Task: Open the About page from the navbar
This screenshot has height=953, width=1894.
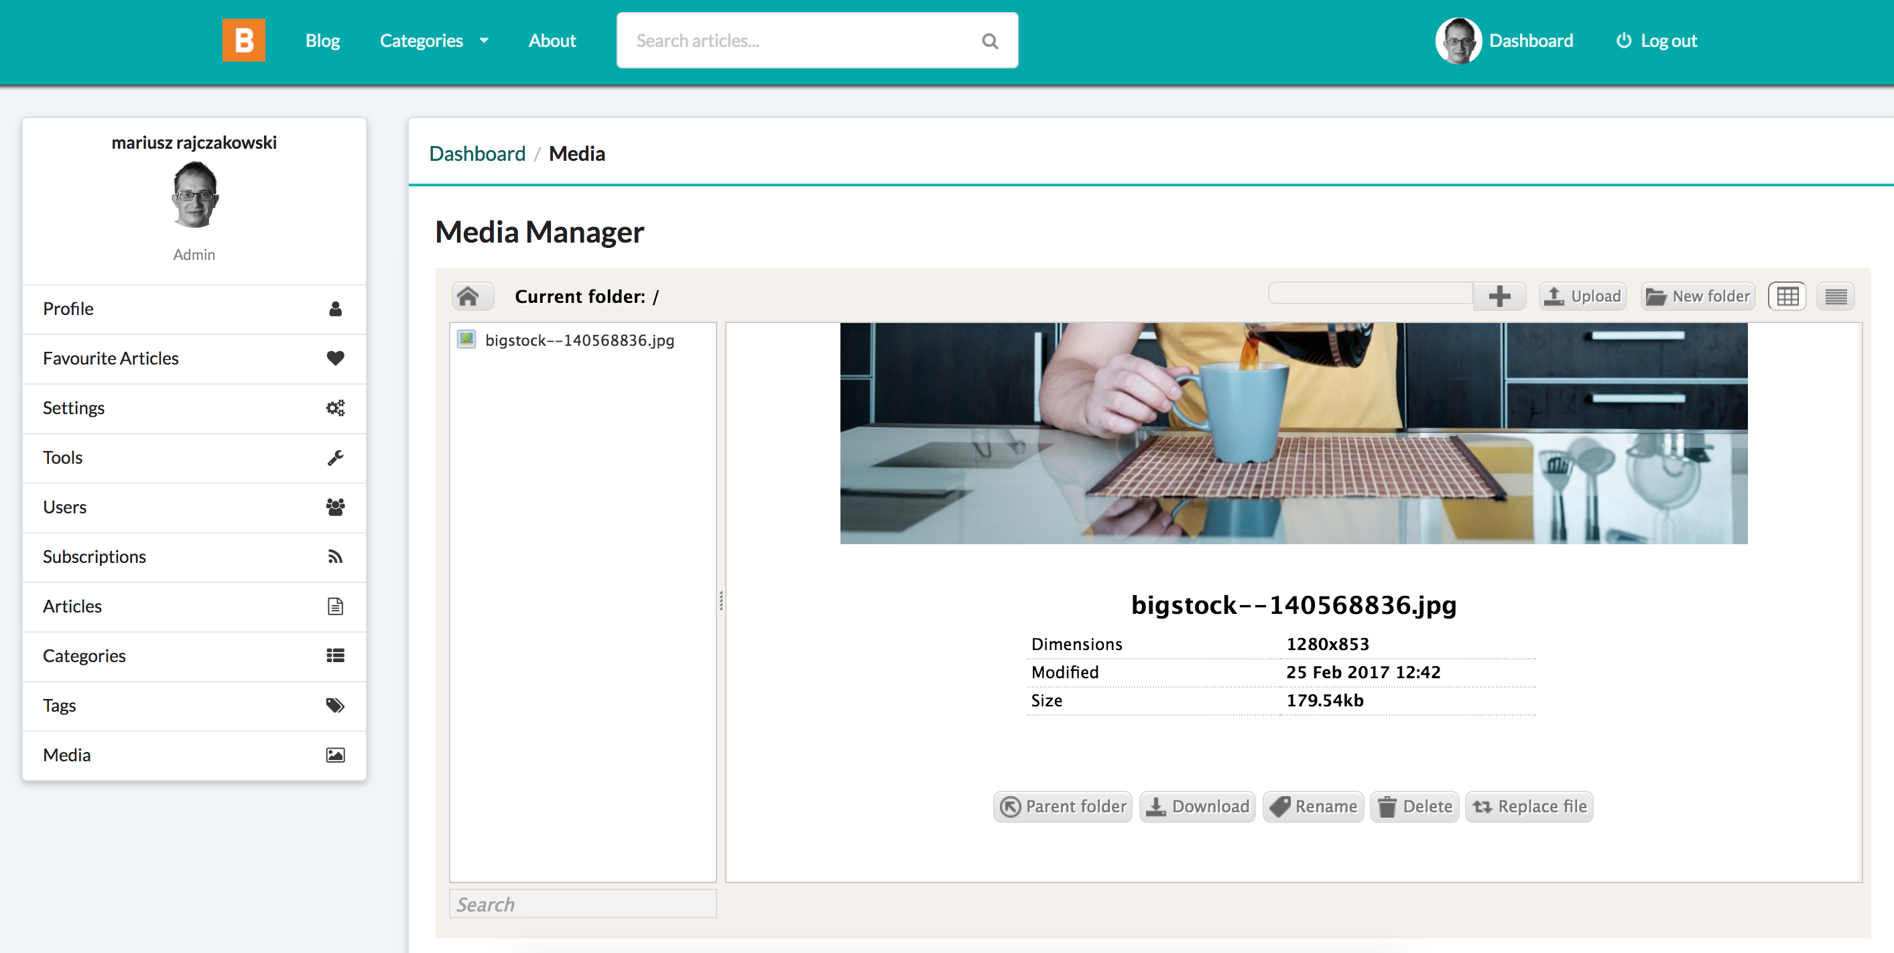Action: 552,40
